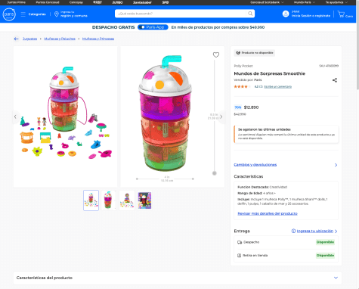This screenshot has width=359, height=289.
Task: Select first thumbnail with playset and accessories
Action: (91, 200)
